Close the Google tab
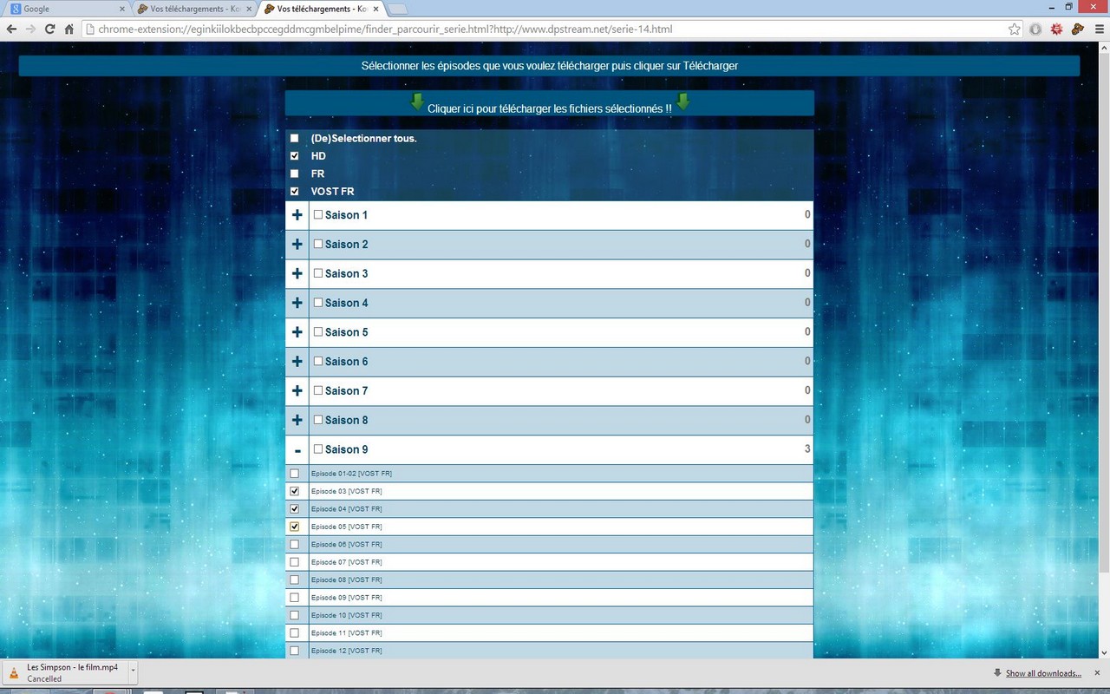 [121, 9]
